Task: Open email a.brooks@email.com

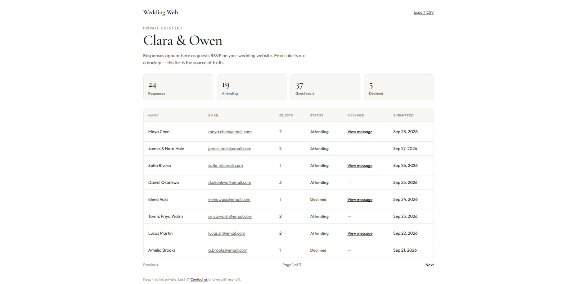Action: click(x=228, y=250)
